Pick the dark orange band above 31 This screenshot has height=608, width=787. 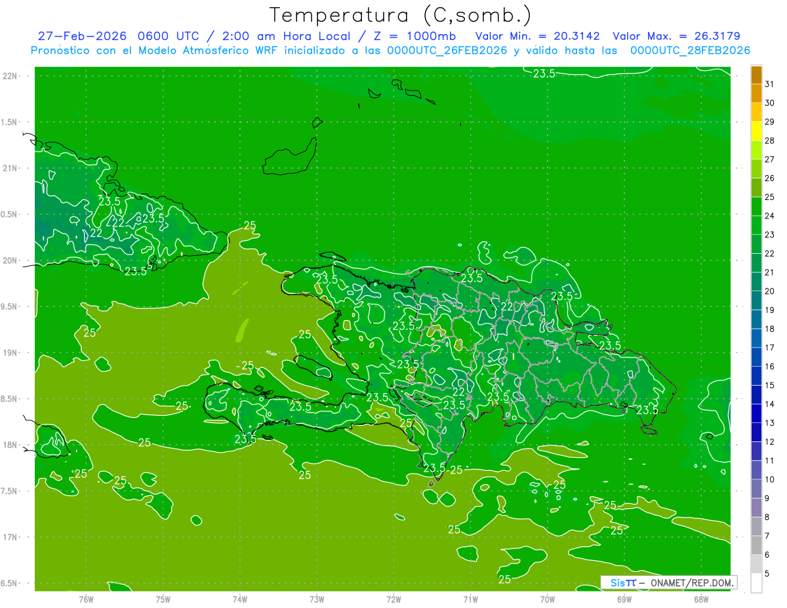click(756, 75)
